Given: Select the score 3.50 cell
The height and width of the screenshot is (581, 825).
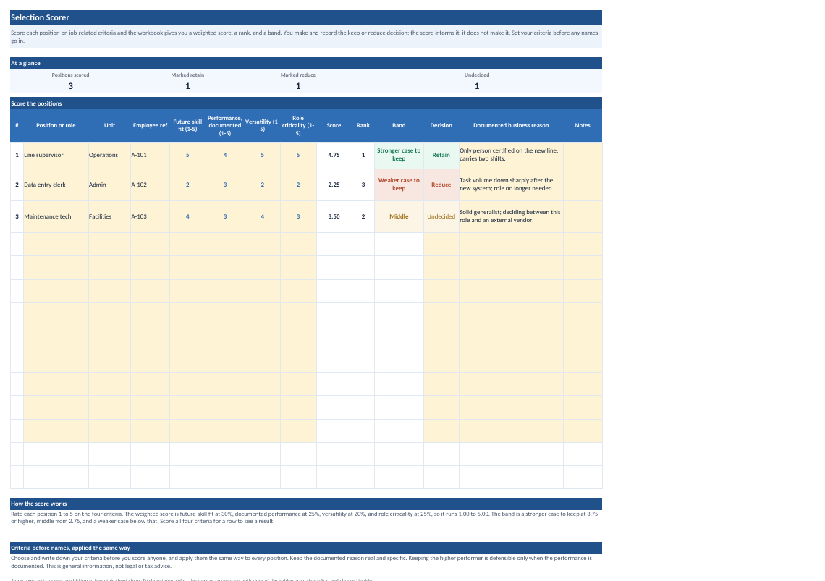Looking at the screenshot, I should [x=334, y=217].
